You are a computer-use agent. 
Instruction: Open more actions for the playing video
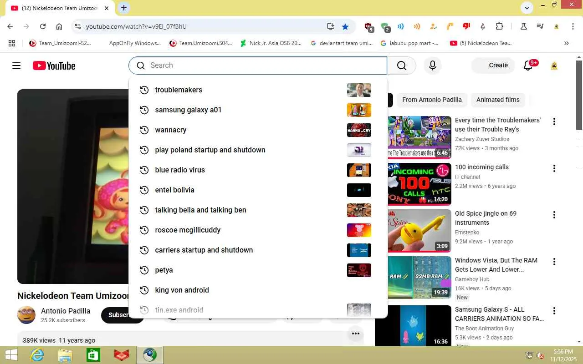tap(356, 334)
